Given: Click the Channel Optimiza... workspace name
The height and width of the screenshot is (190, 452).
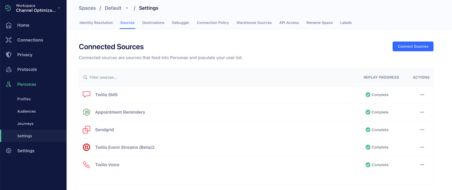Looking at the screenshot, I should (36, 10).
